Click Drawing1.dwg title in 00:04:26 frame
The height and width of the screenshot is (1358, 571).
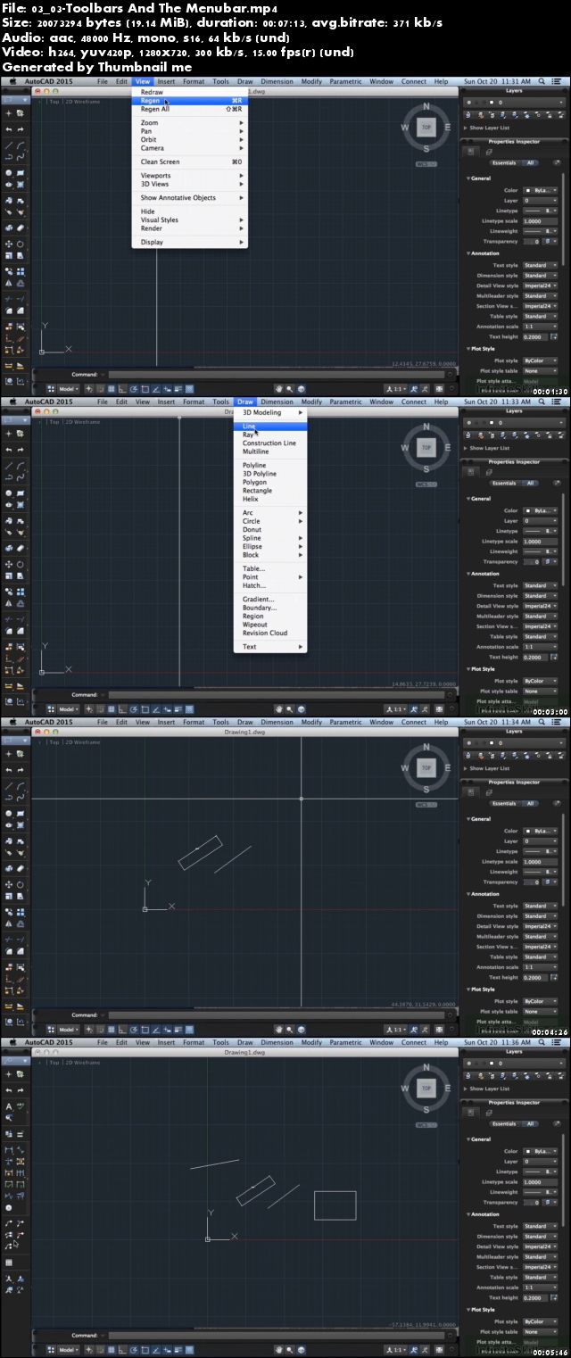click(x=245, y=732)
